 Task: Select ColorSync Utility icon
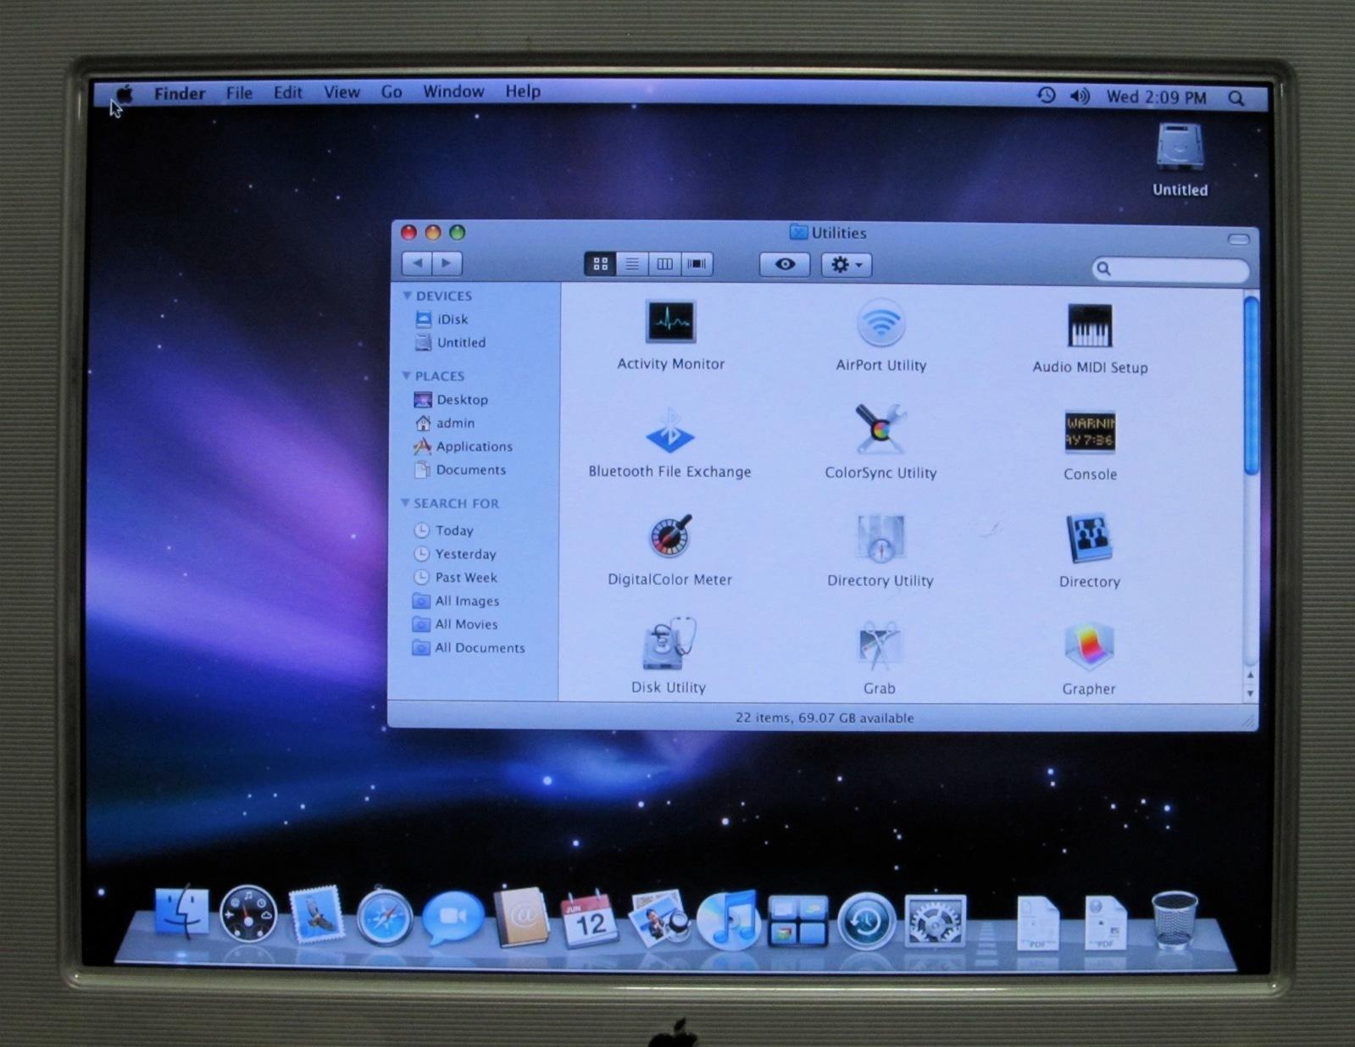point(880,429)
